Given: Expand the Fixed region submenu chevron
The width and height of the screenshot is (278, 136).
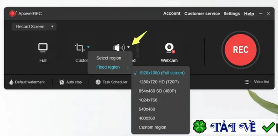Looking at the screenshot, I should point(128,67).
